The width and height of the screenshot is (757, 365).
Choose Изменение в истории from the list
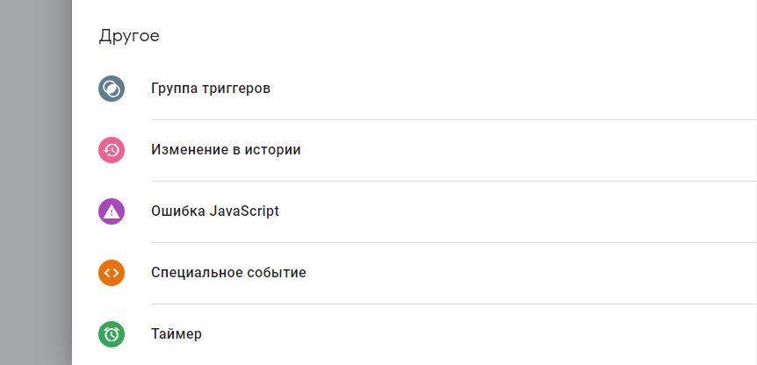(226, 150)
